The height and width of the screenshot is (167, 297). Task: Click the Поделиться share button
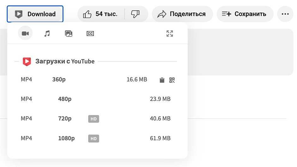point(182,14)
